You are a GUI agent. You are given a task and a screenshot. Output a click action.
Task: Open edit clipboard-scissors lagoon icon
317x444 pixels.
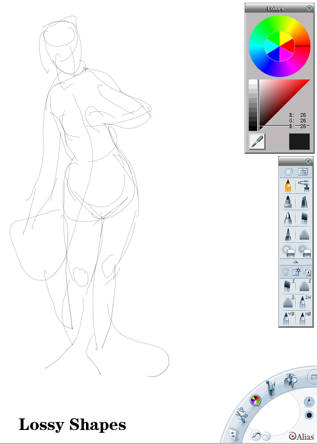tap(242, 415)
